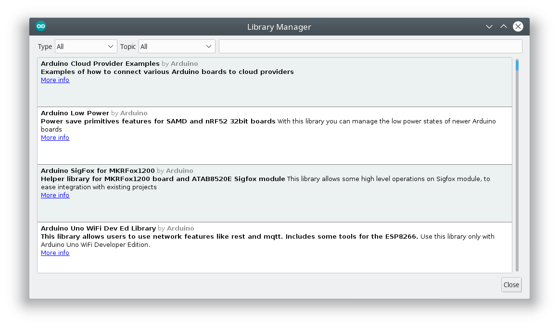Select the Arduino Cloud Provider Examples title
This screenshot has height=328, width=559.
[x=100, y=64]
